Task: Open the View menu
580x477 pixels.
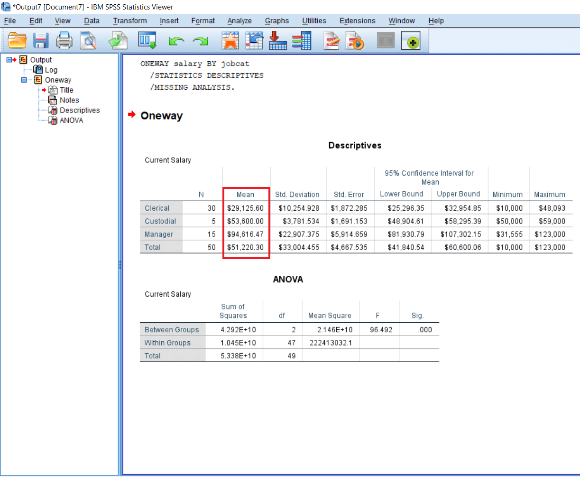Action: [63, 21]
